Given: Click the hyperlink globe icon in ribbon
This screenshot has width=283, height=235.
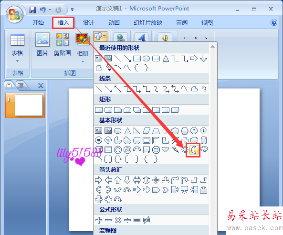Looking at the screenshot, I should [x=120, y=38].
